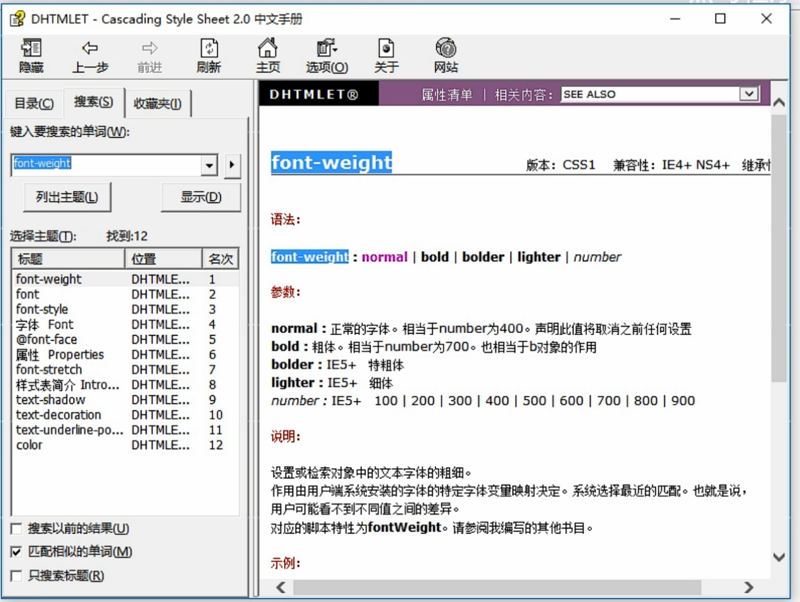
Task: Click the Refresh (刷新) toolbar icon
Action: click(209, 56)
